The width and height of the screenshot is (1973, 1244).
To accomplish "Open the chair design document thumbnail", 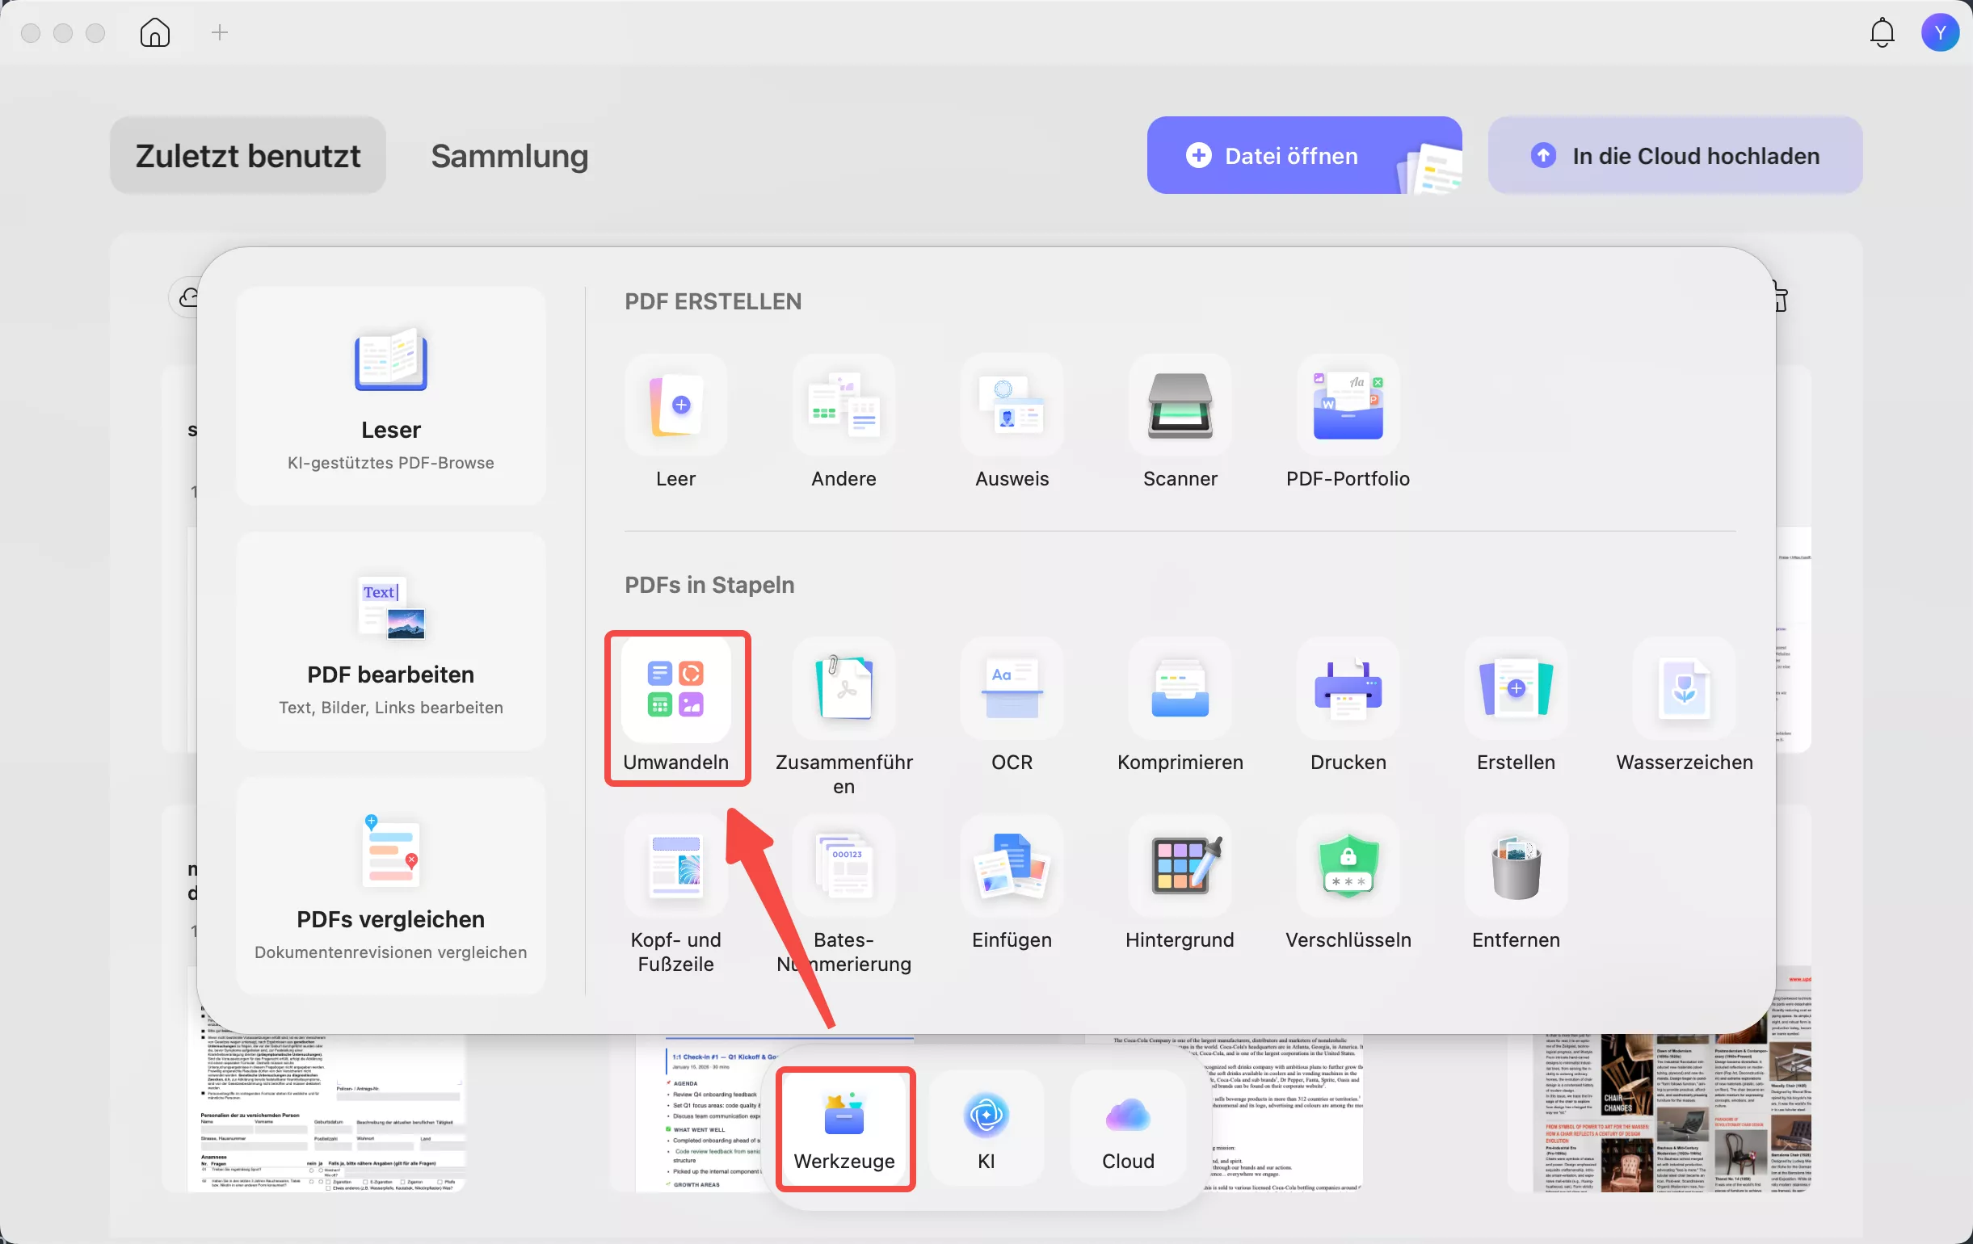I will click(1672, 1114).
